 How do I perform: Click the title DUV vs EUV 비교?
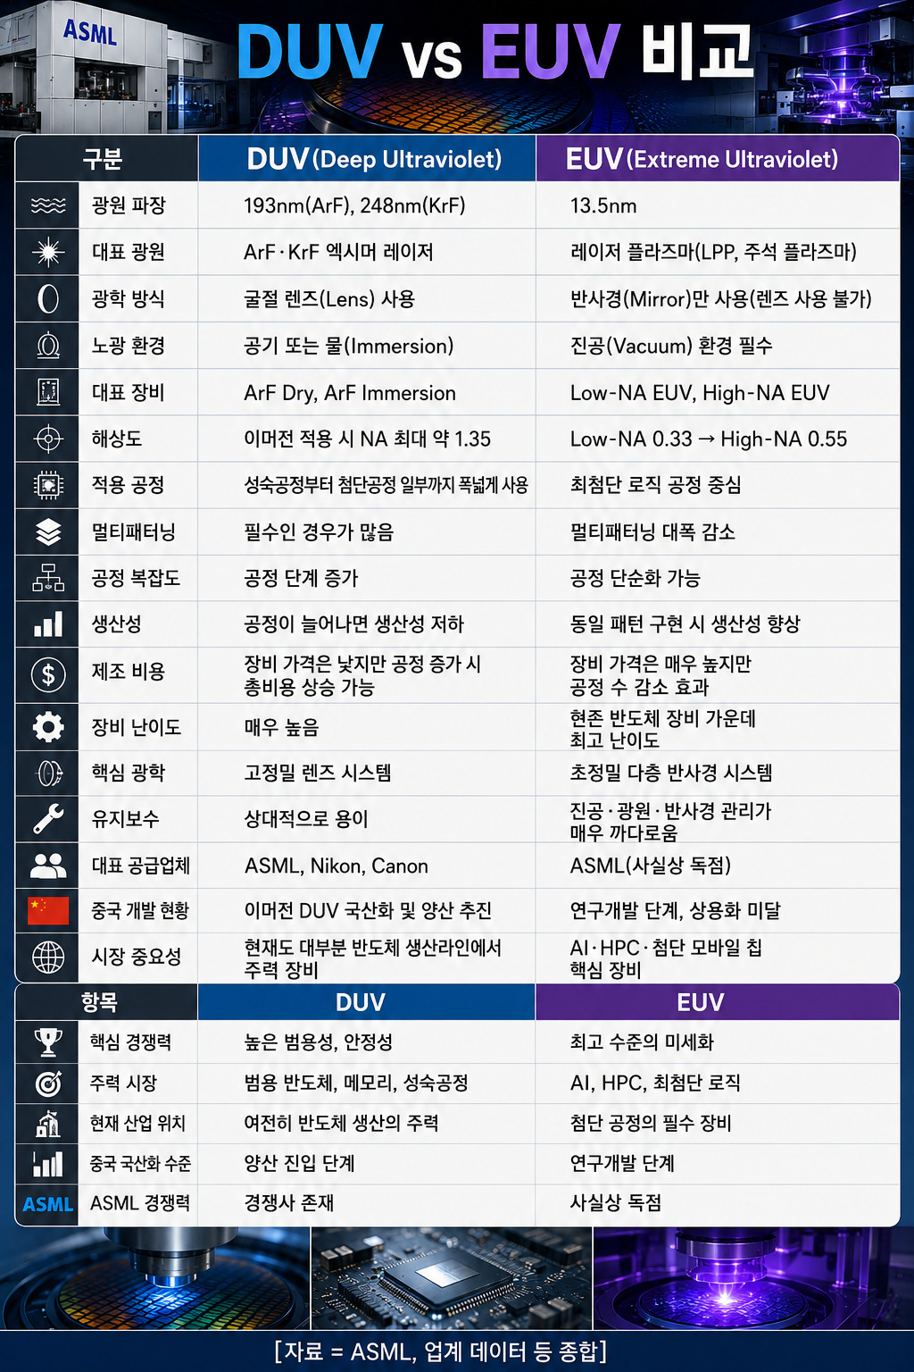pyautogui.click(x=495, y=51)
